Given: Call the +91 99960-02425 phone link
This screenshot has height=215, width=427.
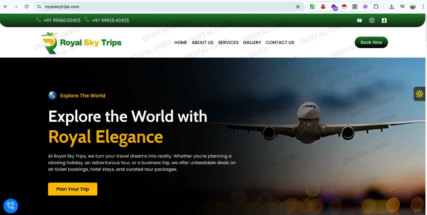Looking at the screenshot, I should 62,21.
